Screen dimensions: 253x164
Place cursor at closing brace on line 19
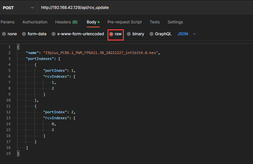pos(18,154)
